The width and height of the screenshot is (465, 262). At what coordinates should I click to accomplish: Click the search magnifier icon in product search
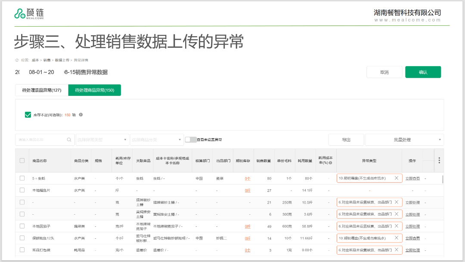tap(69, 140)
